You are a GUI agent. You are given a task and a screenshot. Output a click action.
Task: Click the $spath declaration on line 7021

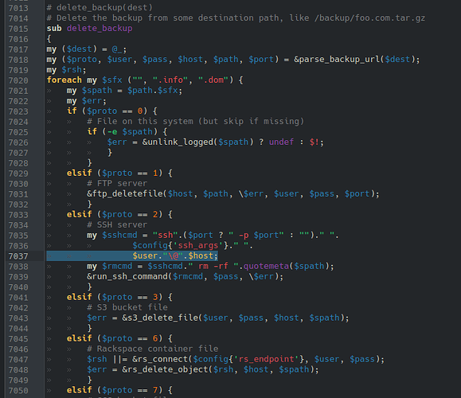click(96, 90)
